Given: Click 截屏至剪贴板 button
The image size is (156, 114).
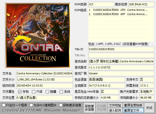Looking at the screenshot, I should tap(133, 105).
